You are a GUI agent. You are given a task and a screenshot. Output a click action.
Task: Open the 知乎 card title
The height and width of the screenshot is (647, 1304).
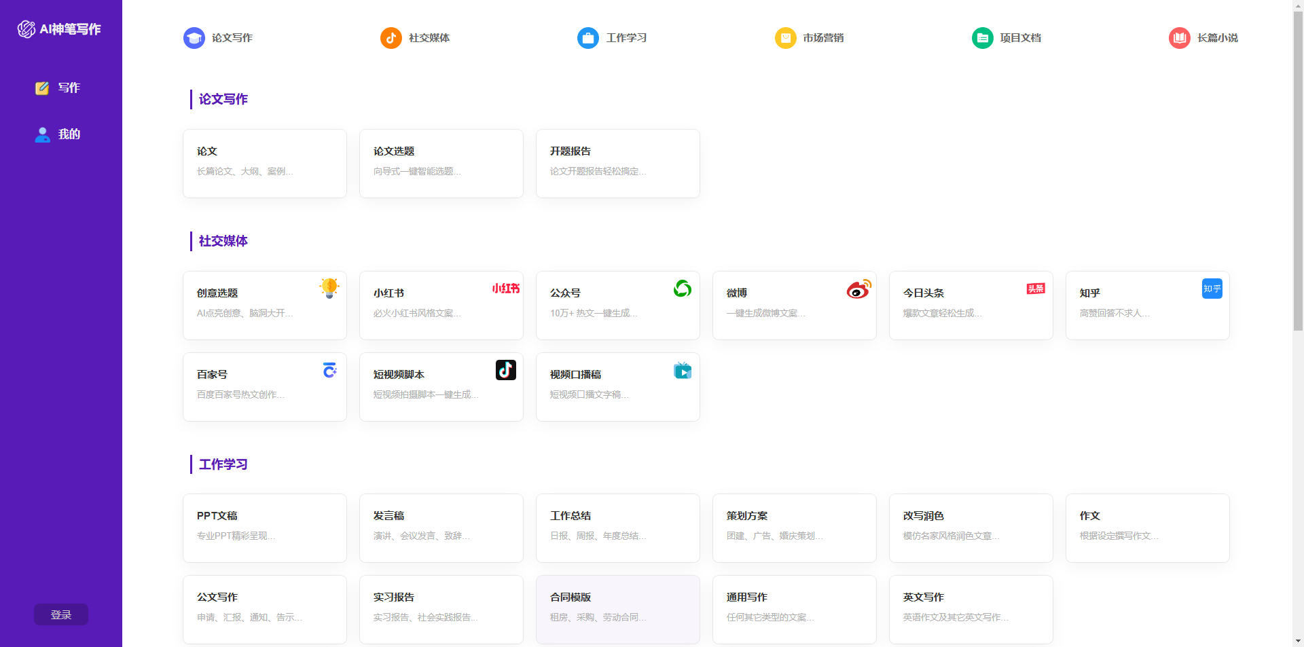pos(1090,293)
